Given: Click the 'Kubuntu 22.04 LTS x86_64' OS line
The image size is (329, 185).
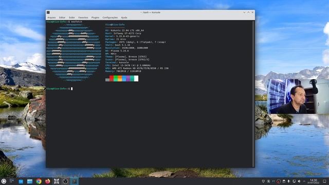Looking at the screenshot, I should click(x=124, y=30).
